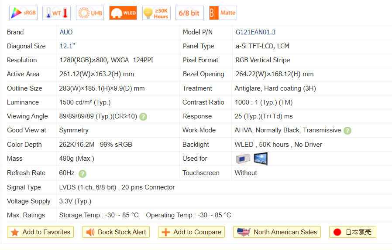Click the G121EAN01.3 model number link
392x250 pixels.
255,32
